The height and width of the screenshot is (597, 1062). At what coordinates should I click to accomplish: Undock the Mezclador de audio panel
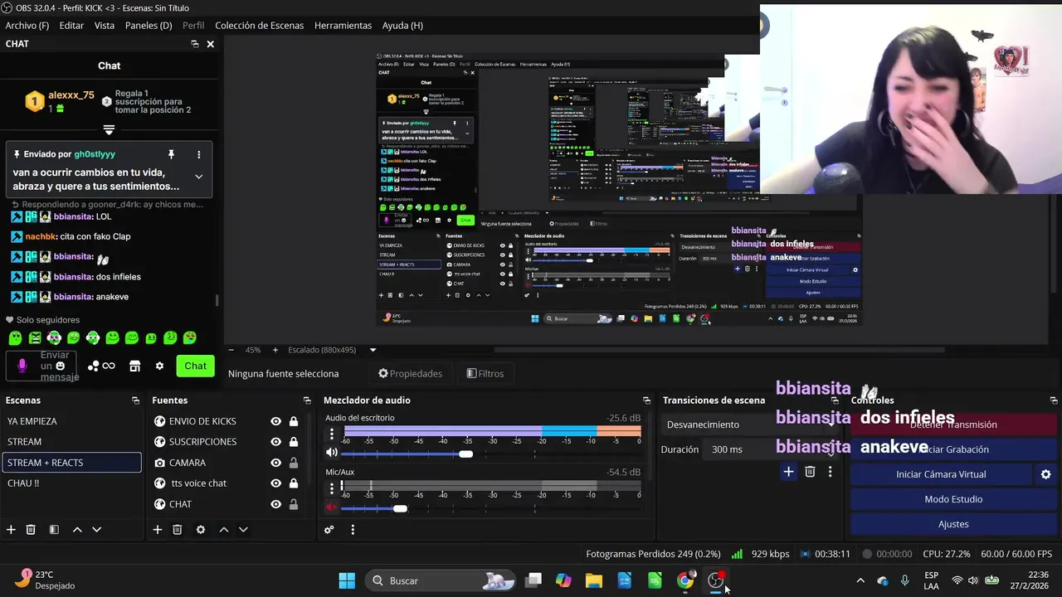pos(646,400)
